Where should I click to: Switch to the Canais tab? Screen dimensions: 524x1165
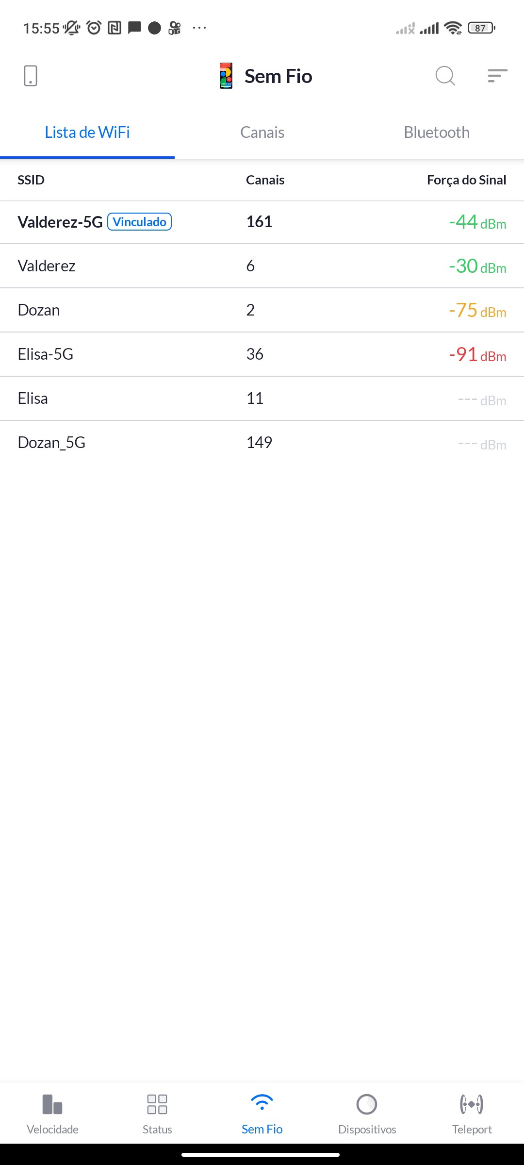tap(262, 133)
